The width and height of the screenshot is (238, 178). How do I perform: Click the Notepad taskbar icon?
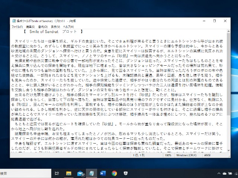tap(91, 173)
